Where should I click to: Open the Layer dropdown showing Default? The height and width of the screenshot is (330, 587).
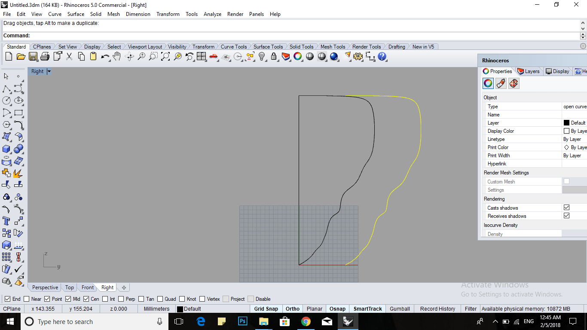coord(575,123)
